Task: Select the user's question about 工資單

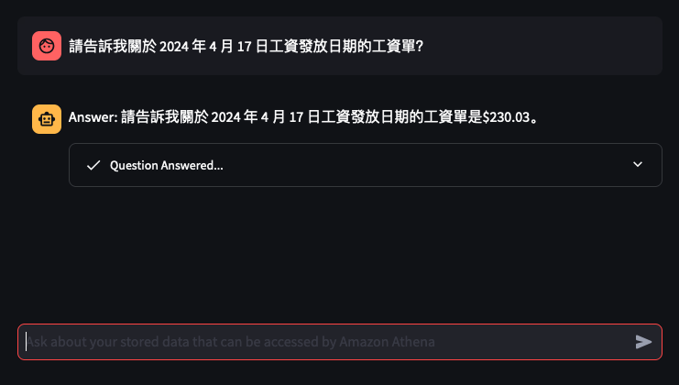Action: click(246, 46)
